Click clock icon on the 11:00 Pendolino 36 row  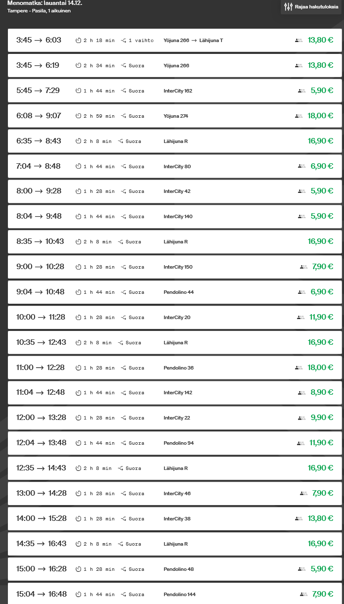(x=78, y=368)
